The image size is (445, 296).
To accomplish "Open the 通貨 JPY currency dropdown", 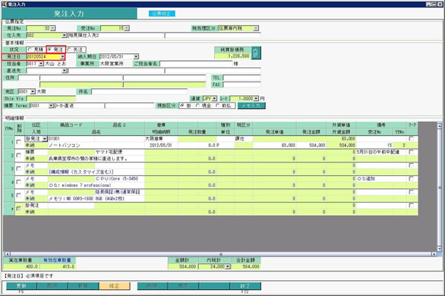I will tap(214, 99).
